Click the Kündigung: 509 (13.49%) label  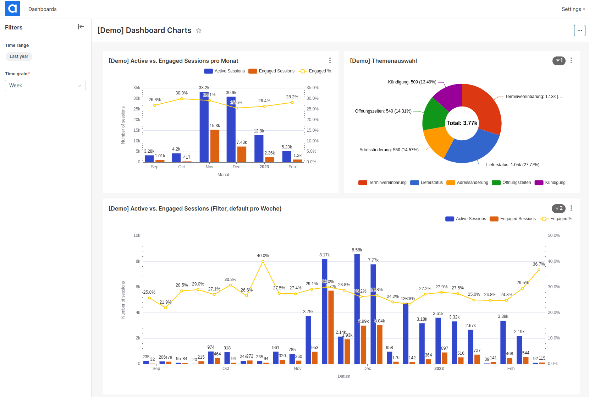click(x=412, y=82)
